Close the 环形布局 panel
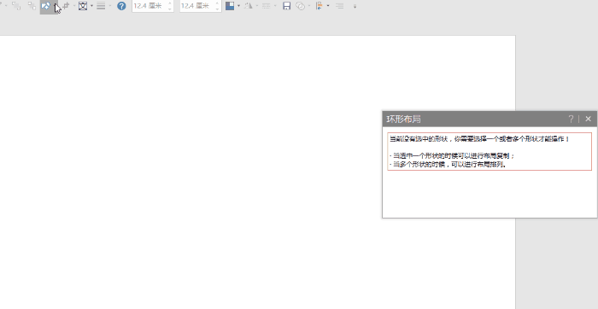 tap(588, 119)
